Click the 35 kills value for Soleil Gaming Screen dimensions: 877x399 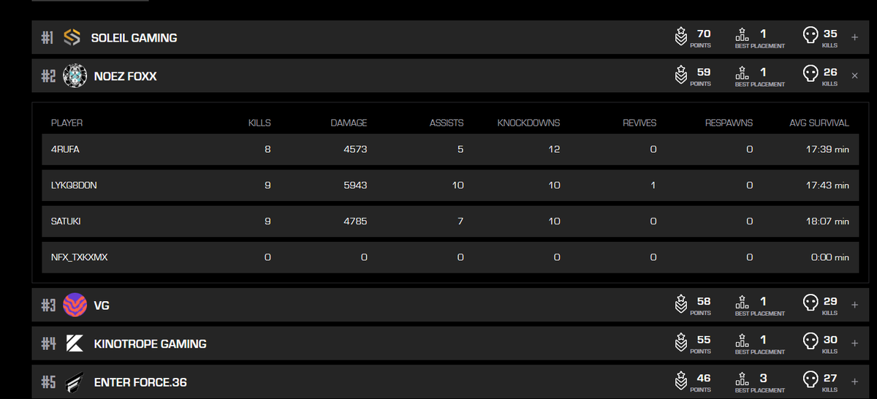tap(830, 34)
